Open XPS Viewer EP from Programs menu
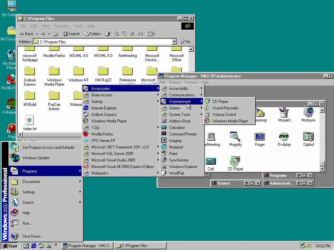The height and width of the screenshot is (250, 334). (x=121, y=141)
